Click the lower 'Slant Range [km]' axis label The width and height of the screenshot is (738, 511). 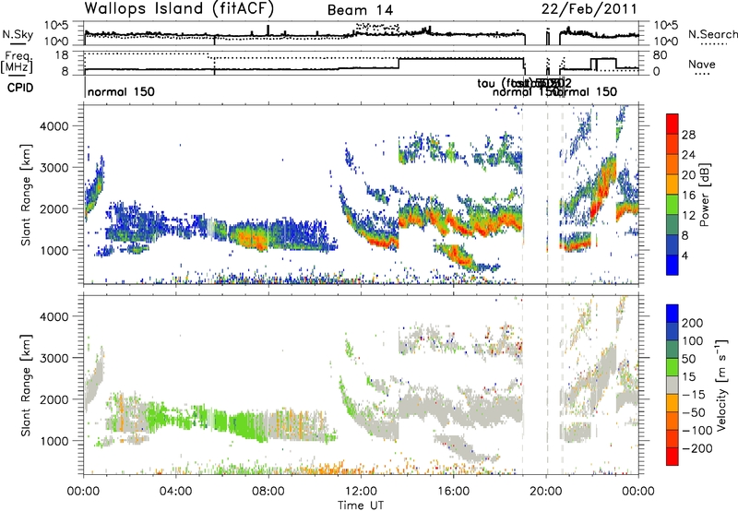(26, 385)
